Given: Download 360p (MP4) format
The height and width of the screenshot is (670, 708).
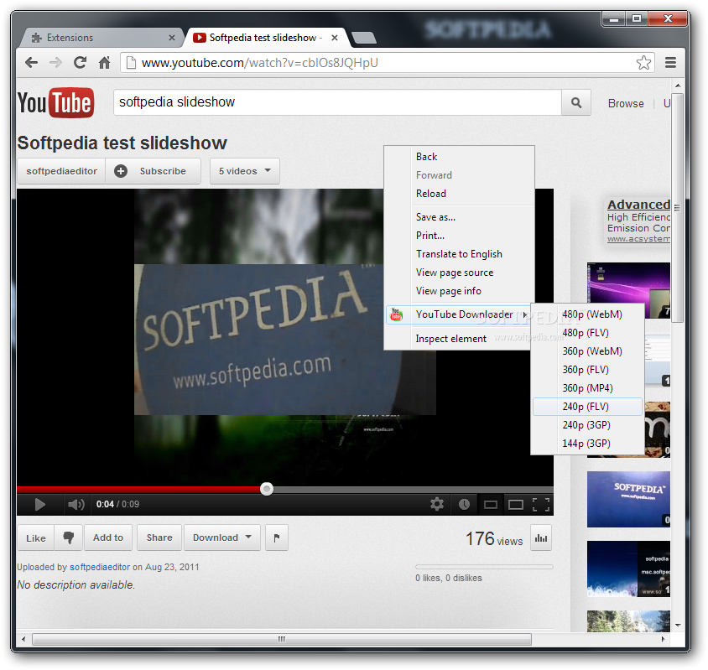Looking at the screenshot, I should (x=587, y=388).
